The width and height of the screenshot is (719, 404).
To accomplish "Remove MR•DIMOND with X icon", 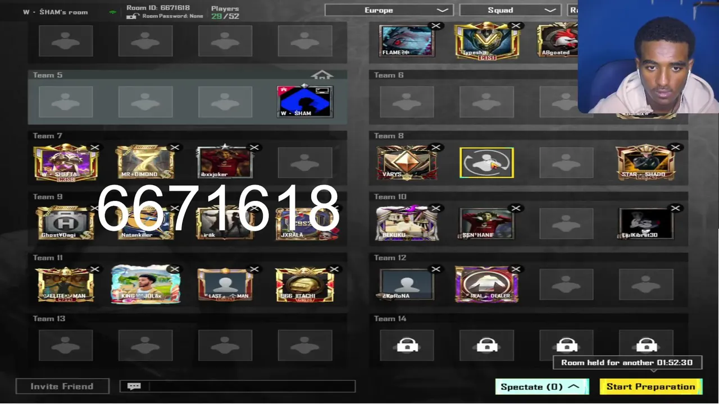I will pos(175,148).
